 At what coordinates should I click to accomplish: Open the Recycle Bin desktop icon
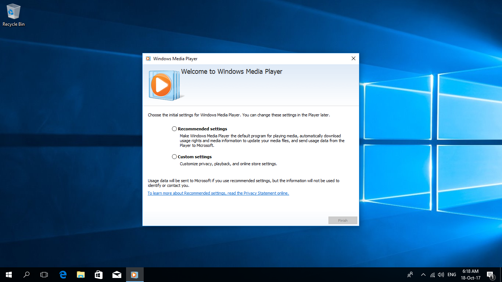pos(14,15)
